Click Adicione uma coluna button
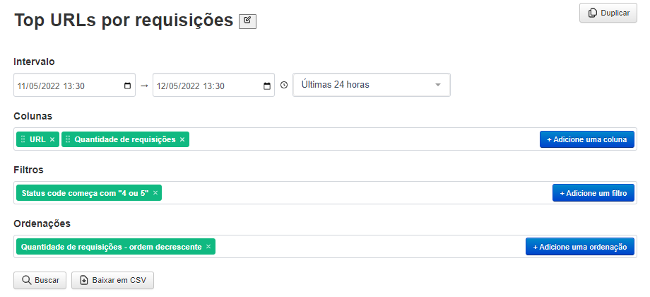Screen dimensions: 650x297 [587, 139]
